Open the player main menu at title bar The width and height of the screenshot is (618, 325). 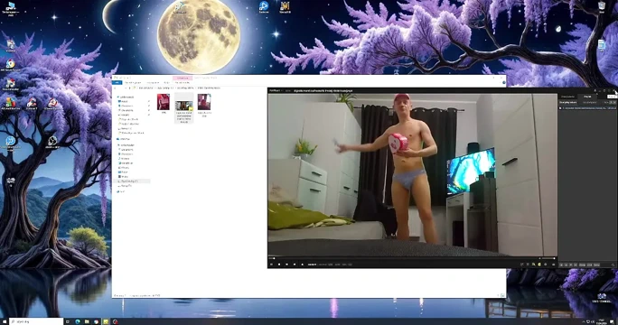click(x=275, y=90)
